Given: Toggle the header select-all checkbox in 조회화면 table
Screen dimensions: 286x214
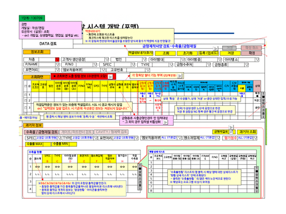Looking at the screenshot, I should point(26,86).
